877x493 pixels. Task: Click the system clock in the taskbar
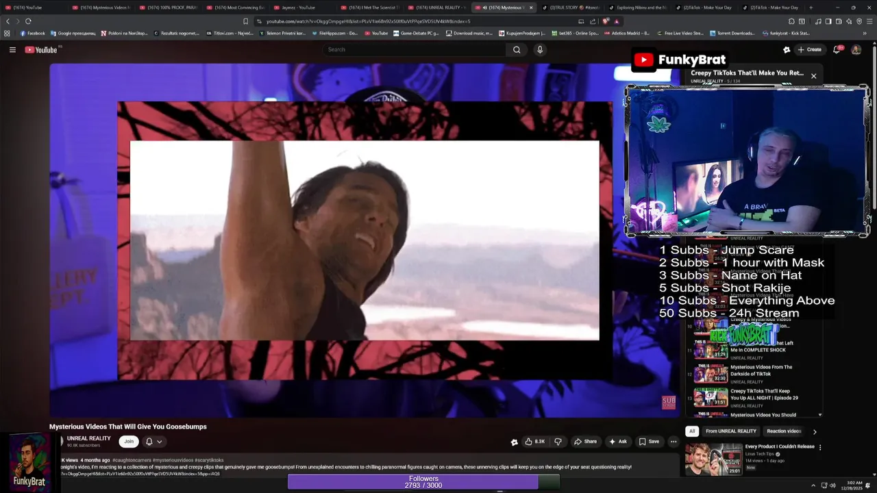[855, 485]
